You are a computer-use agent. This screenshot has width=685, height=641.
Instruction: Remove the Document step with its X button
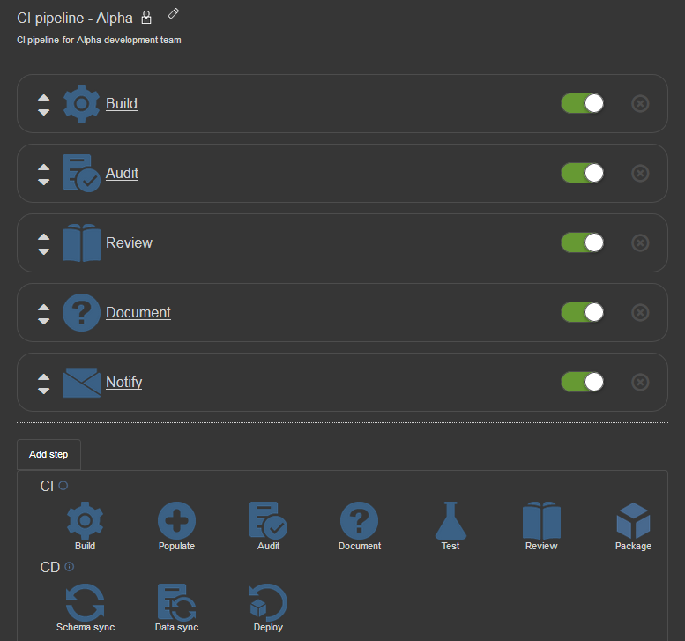640,312
